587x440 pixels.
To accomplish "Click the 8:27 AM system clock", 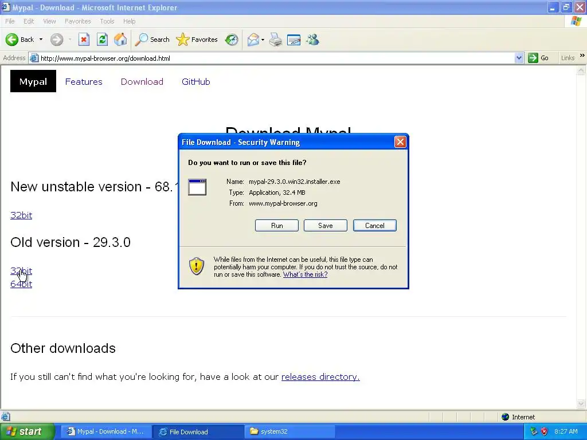I will tap(566, 431).
